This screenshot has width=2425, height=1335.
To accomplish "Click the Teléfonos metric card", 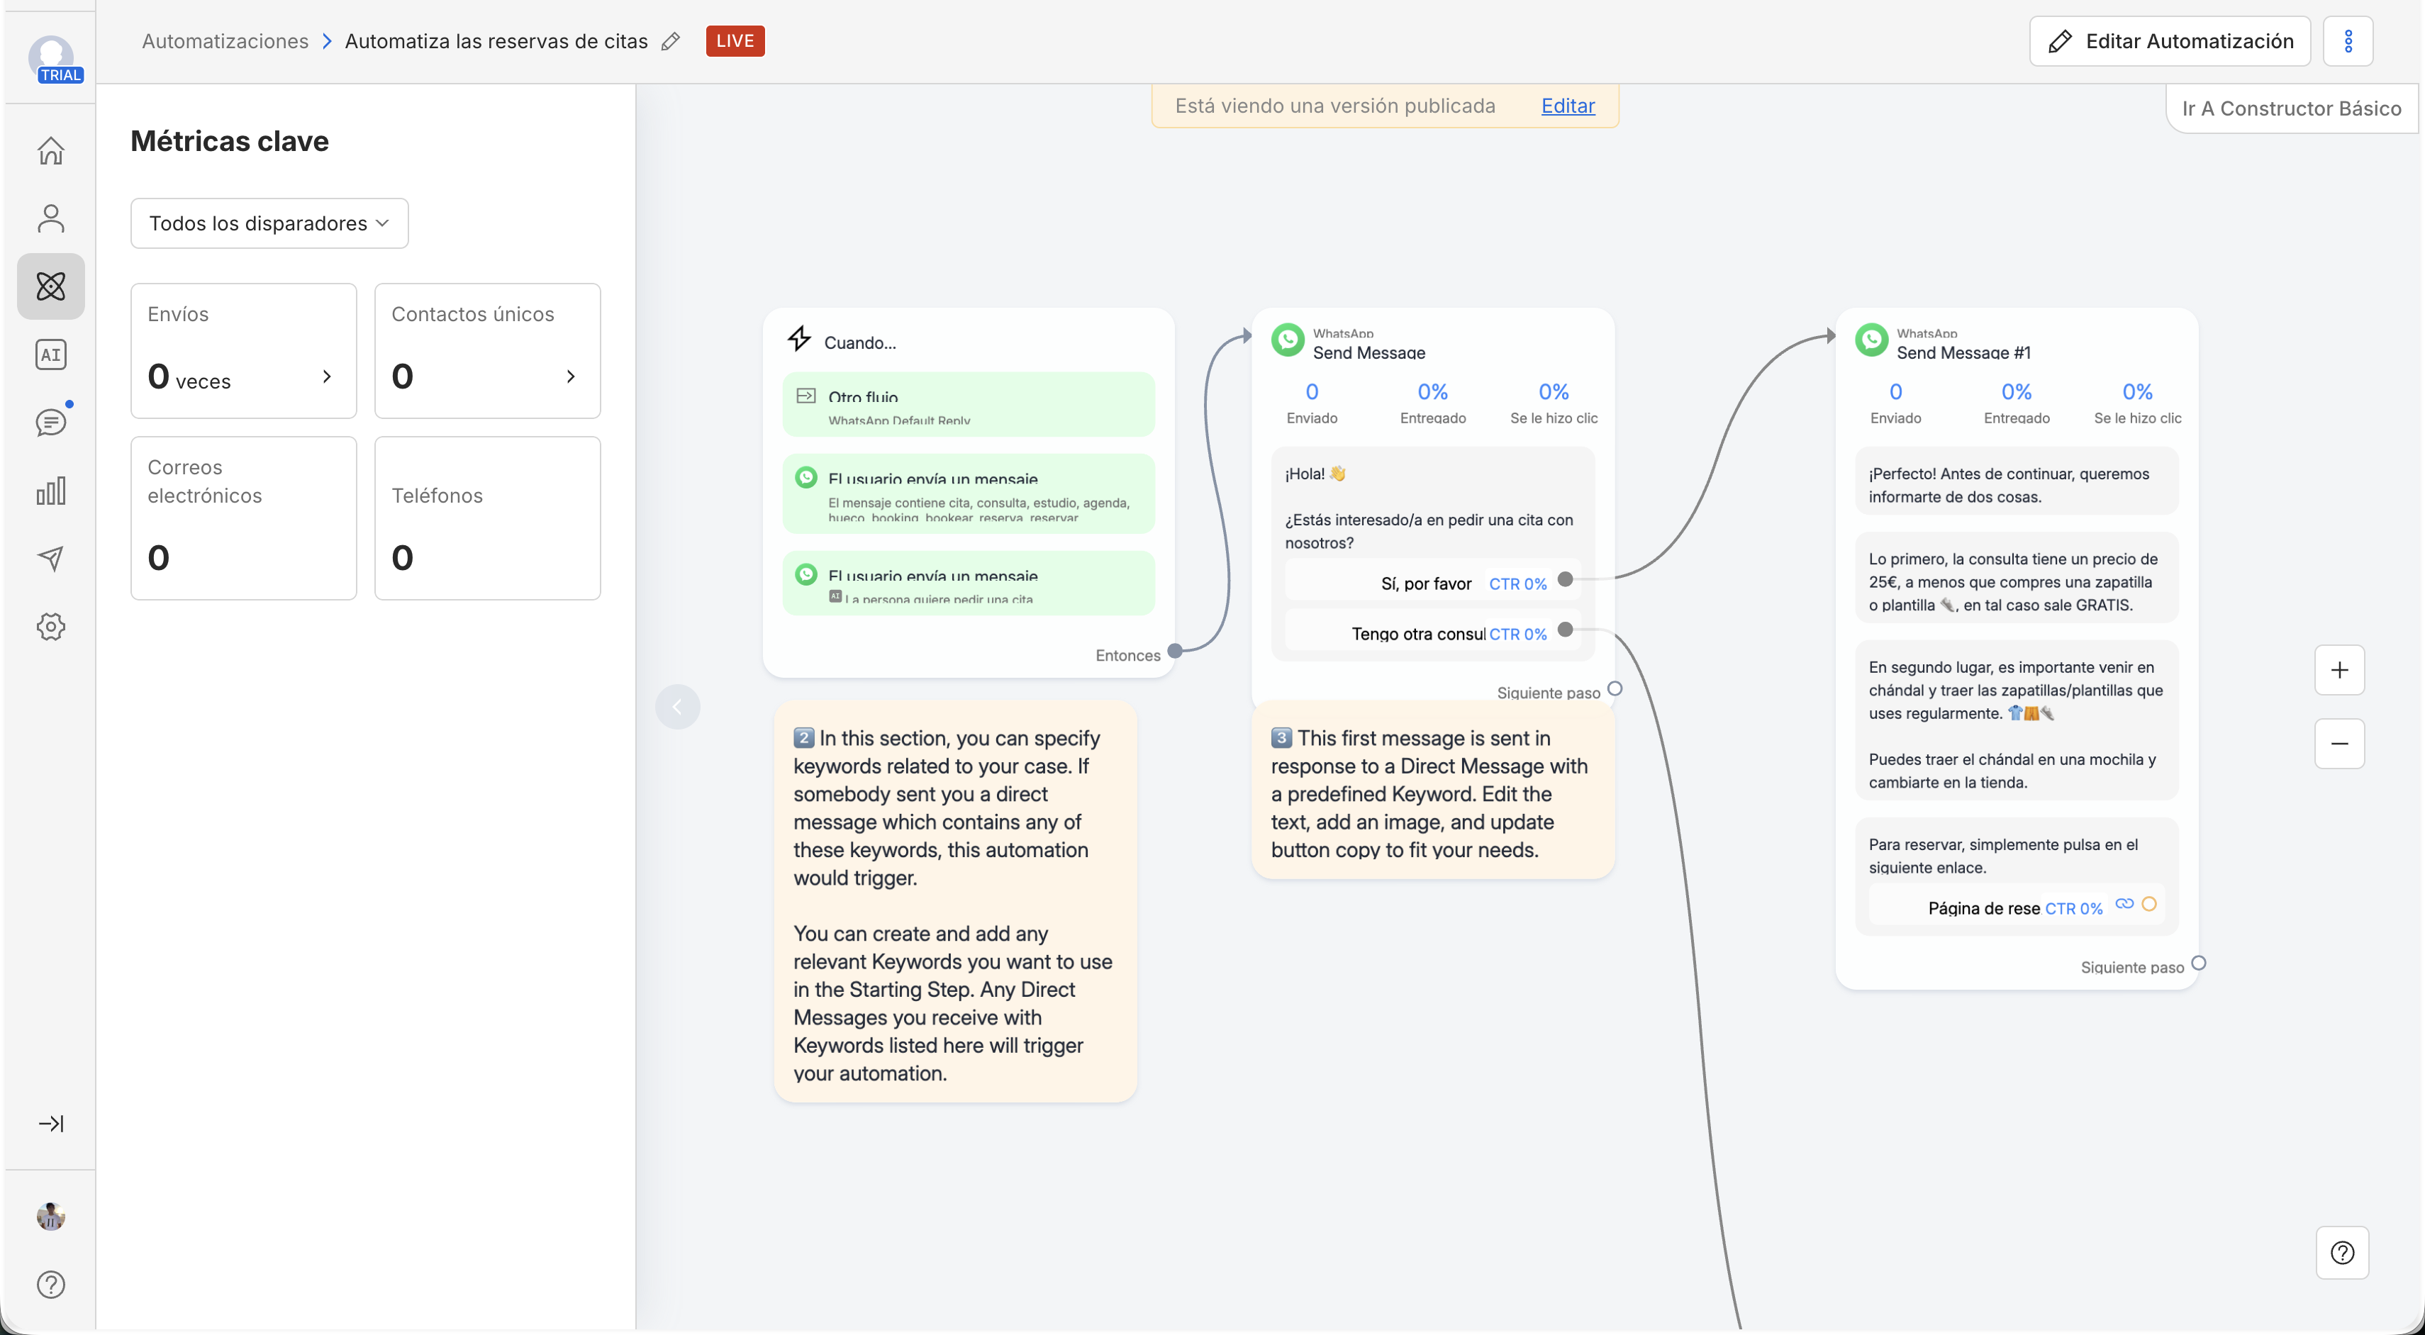I will tap(488, 519).
